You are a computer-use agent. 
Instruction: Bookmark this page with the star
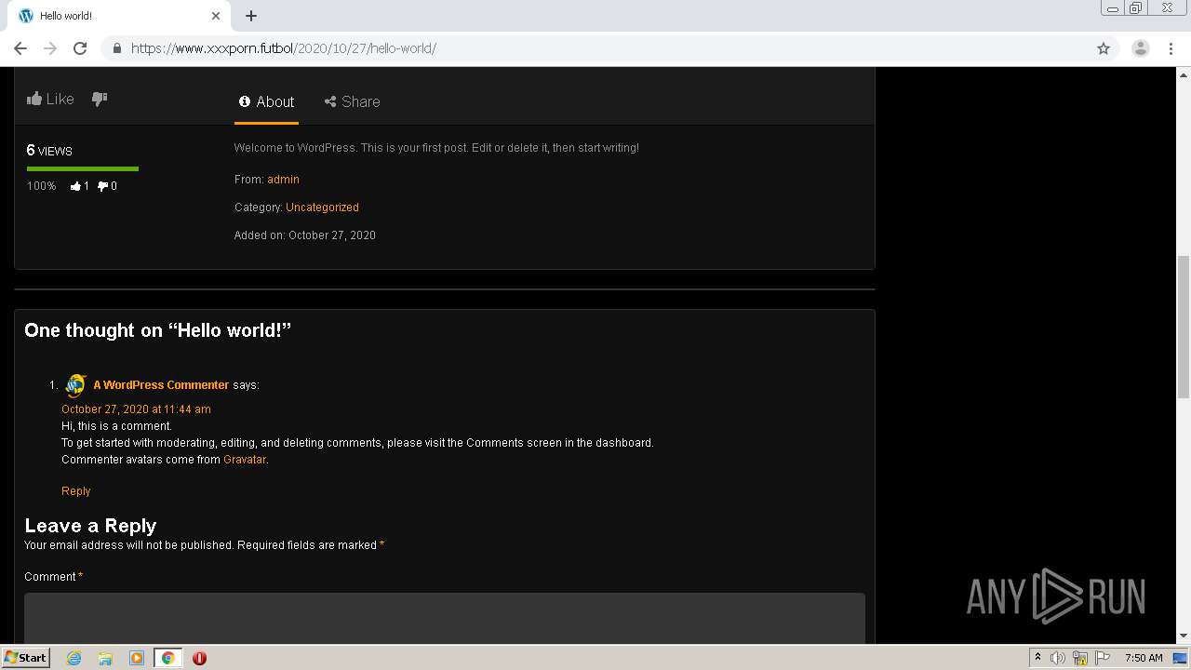(1104, 48)
